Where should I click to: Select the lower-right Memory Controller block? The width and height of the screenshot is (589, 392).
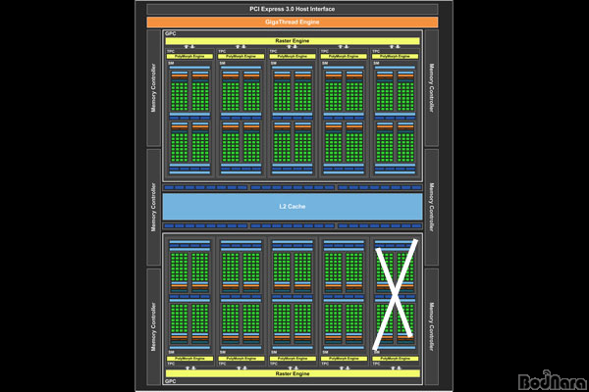pos(431,326)
